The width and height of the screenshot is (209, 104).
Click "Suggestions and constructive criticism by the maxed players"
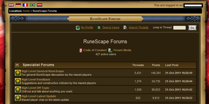pos(59,83)
